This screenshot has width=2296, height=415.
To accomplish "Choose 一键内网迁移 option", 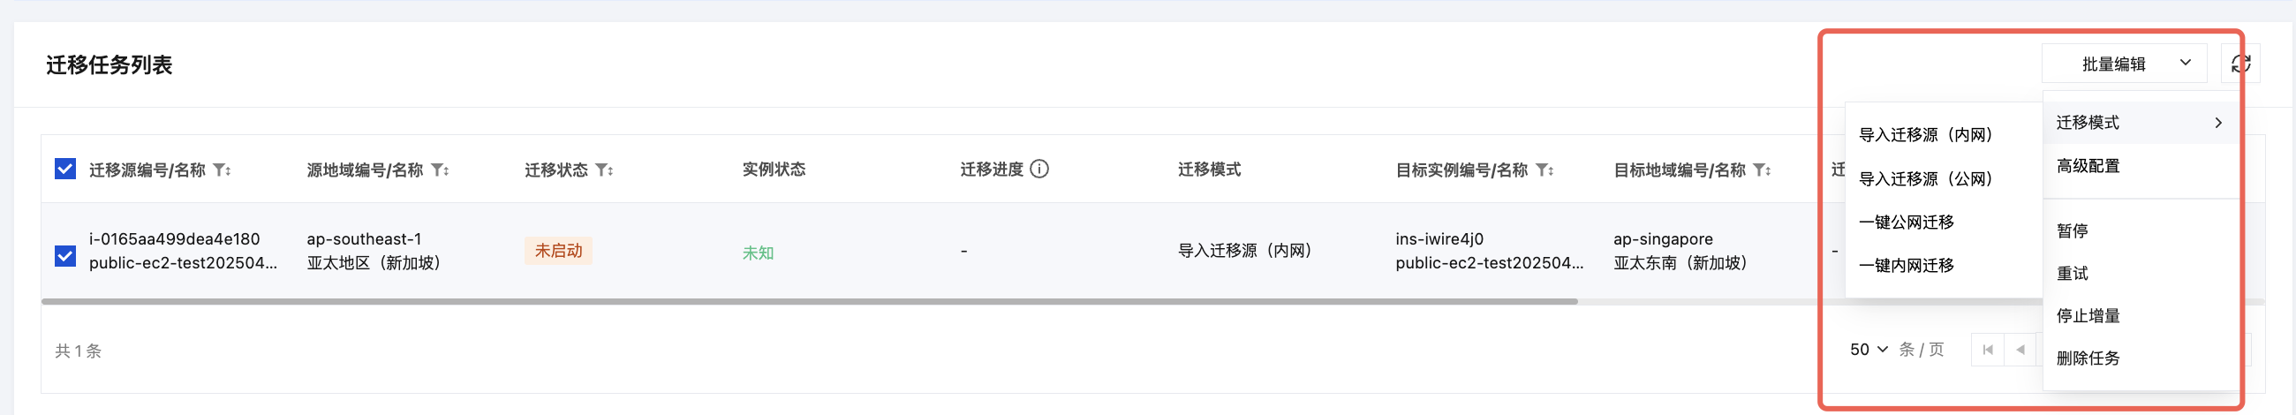I will (1907, 266).
